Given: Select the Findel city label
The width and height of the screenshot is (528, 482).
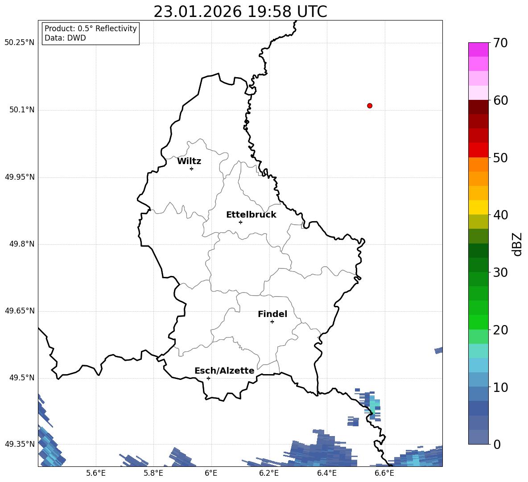Looking at the screenshot, I should coord(272,314).
